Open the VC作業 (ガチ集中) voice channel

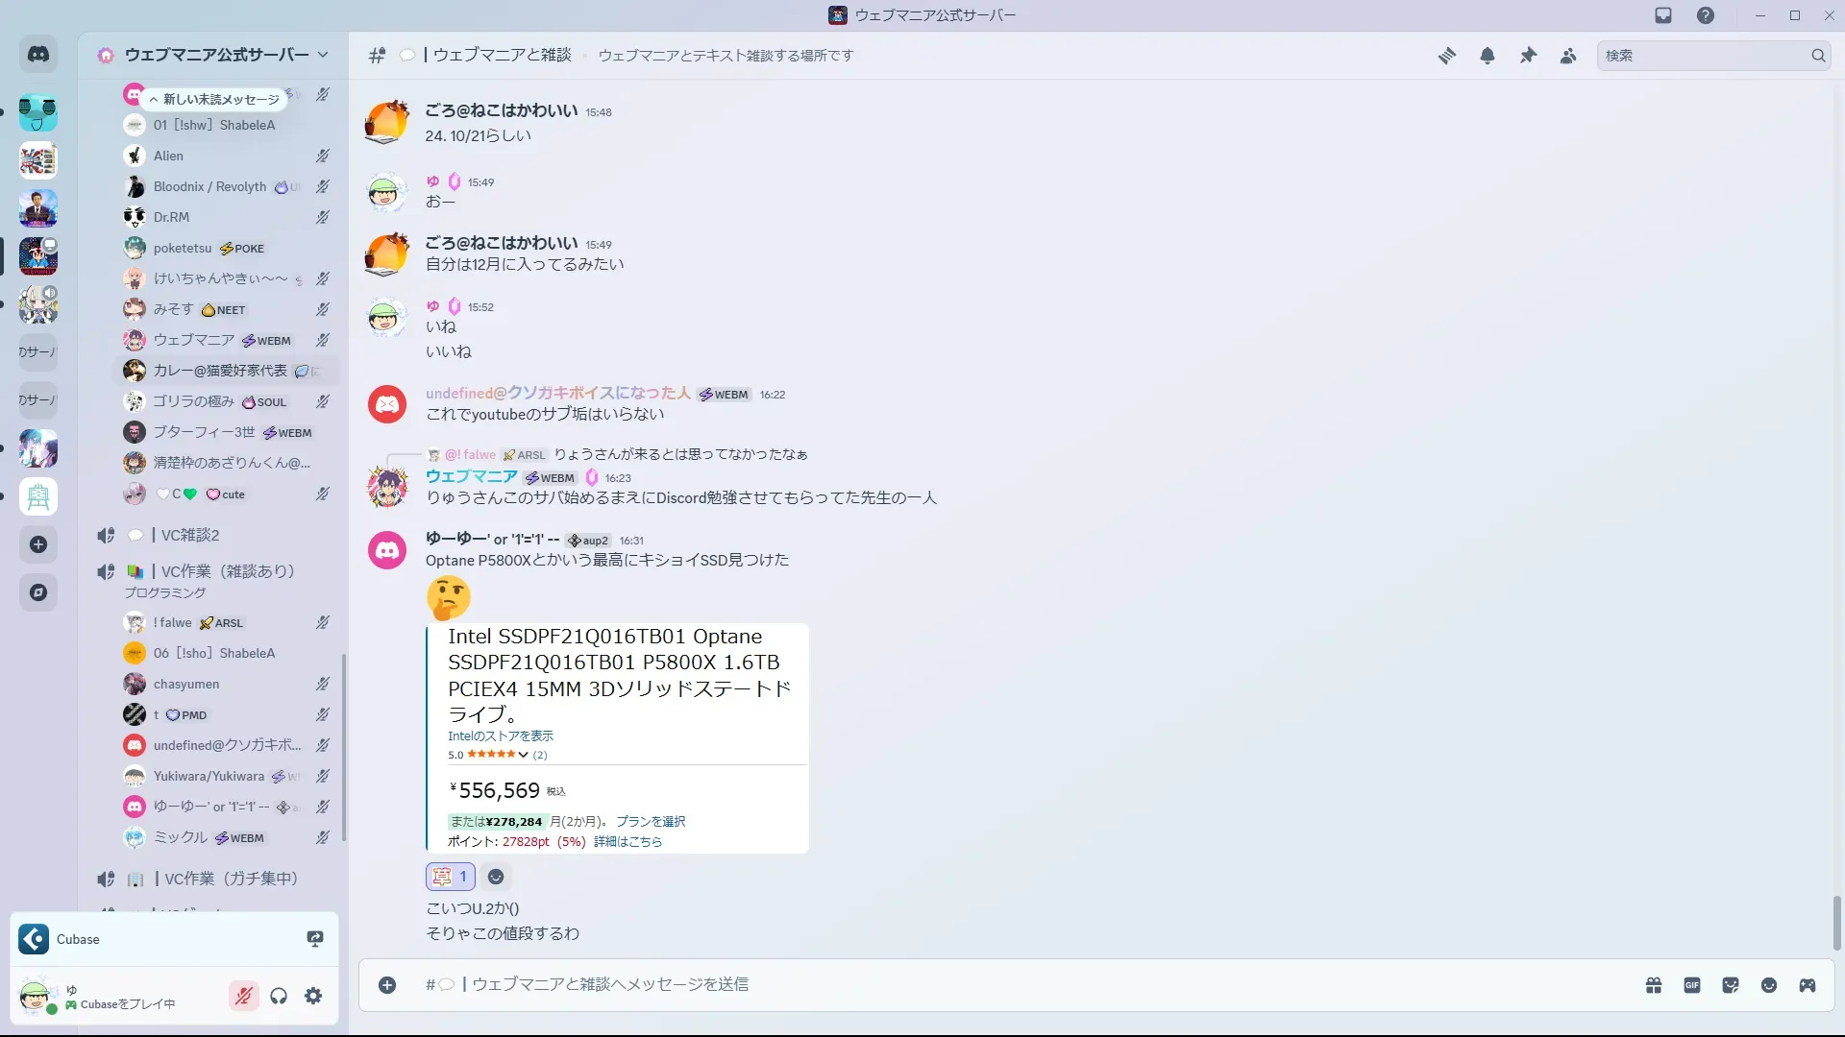click(231, 879)
